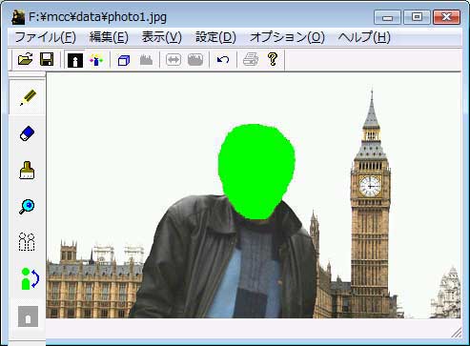The height and width of the screenshot is (346, 470).
Task: Open the 編集(E) menu
Action: pos(109,37)
